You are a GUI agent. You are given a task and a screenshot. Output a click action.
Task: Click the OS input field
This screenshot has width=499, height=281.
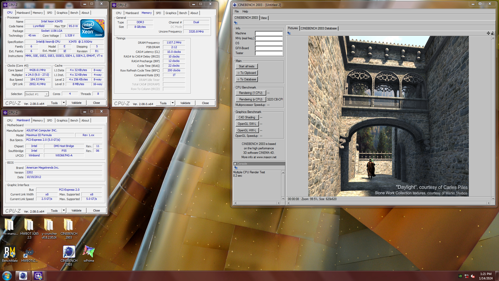coord(269,43)
